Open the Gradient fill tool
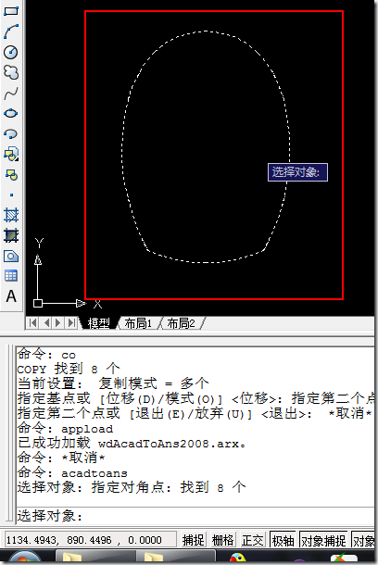This screenshot has height=565, width=378. 11,235
